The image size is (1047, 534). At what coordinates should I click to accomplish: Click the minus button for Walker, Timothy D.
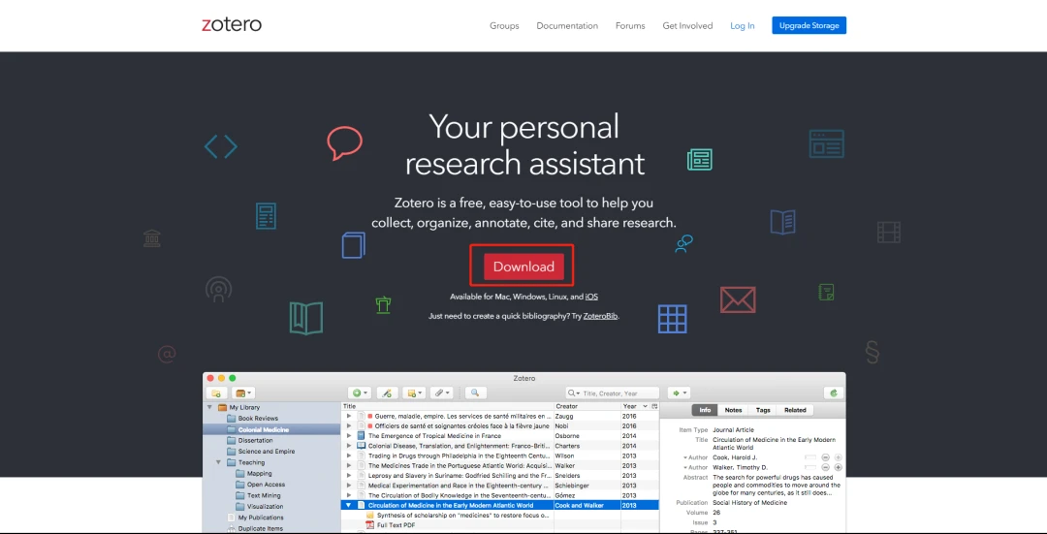825,467
